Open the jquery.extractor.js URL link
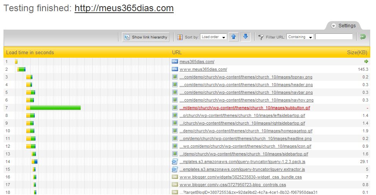This screenshot has width=376, height=195. (x=242, y=169)
